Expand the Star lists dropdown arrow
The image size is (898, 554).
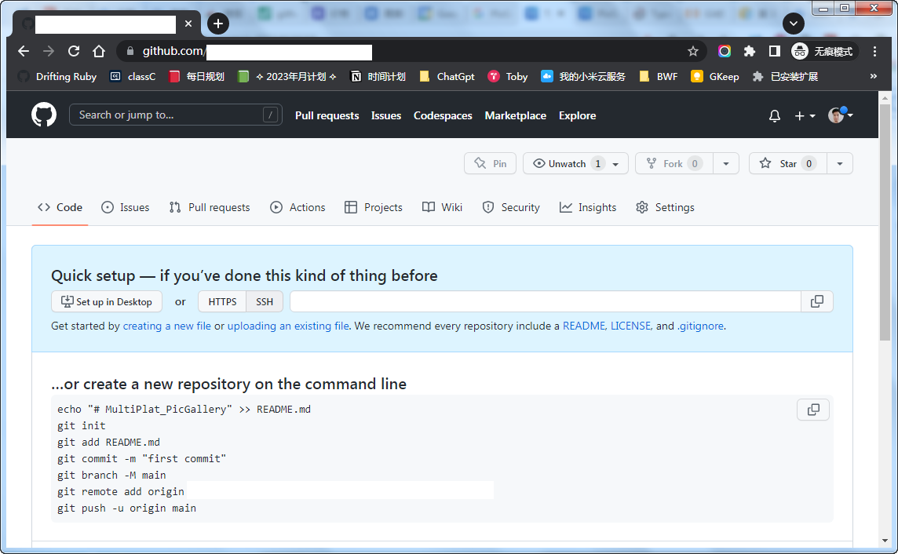coord(840,164)
